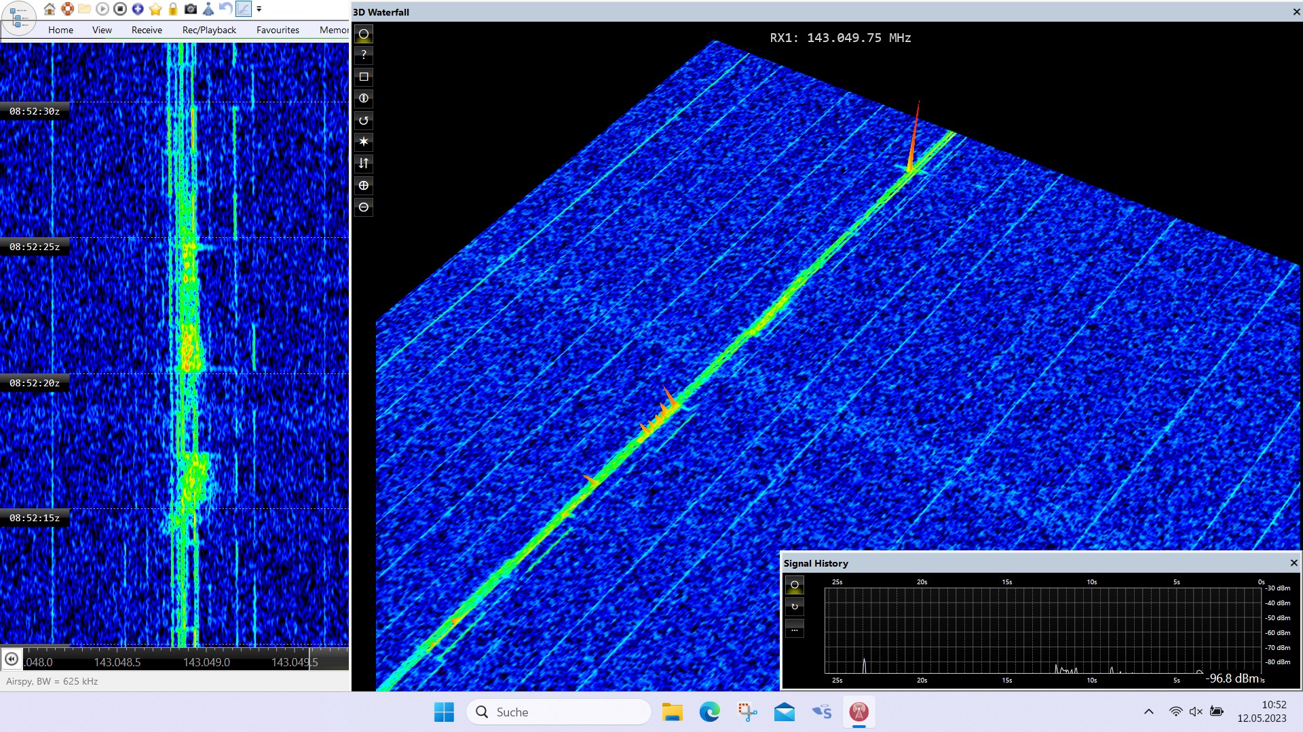The width and height of the screenshot is (1303, 732).
Task: Click the 08:52:15z waterfall timestamp
Action: pos(35,518)
